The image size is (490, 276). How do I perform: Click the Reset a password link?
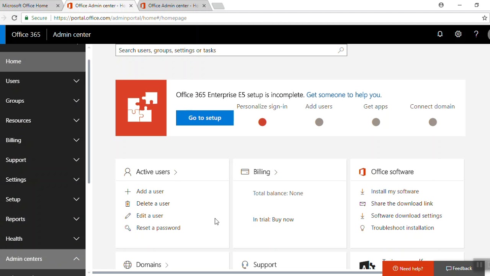point(158,228)
